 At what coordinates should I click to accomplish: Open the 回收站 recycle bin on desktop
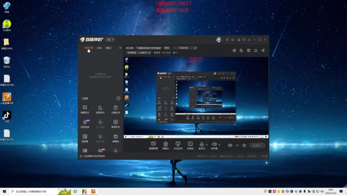(7, 62)
